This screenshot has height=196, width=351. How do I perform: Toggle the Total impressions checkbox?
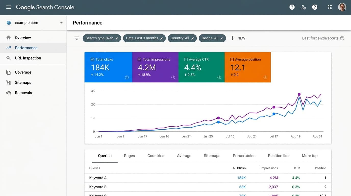[x=140, y=59]
